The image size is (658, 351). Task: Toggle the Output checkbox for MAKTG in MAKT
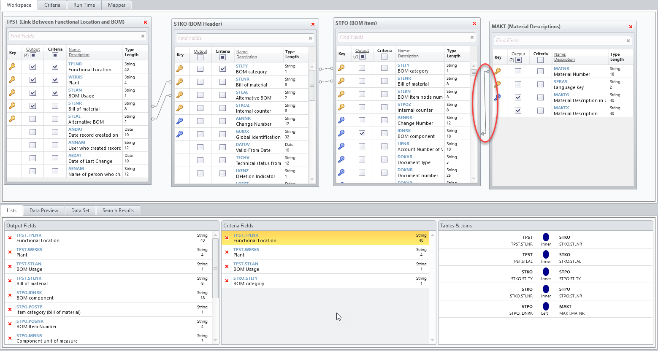(x=518, y=97)
